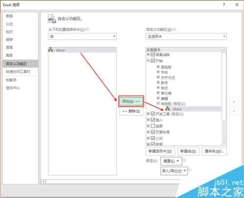Select the show macro in commands list
The height and width of the screenshot is (198, 244).
tap(82, 50)
